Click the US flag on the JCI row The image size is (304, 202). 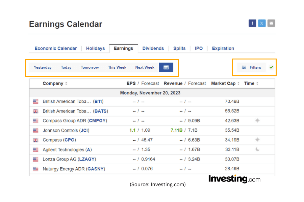tap(35, 131)
